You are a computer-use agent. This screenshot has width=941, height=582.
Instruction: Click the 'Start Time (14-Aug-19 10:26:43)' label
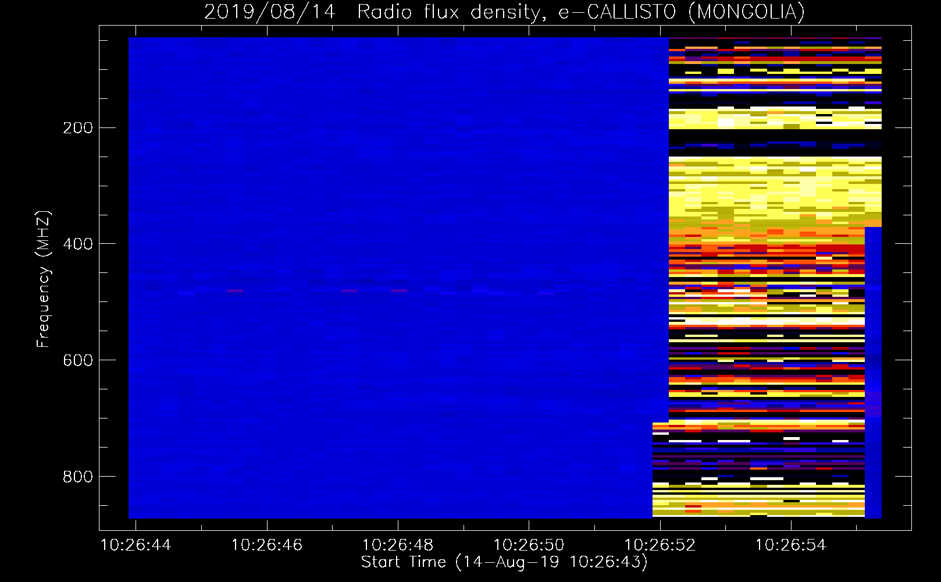click(504, 562)
